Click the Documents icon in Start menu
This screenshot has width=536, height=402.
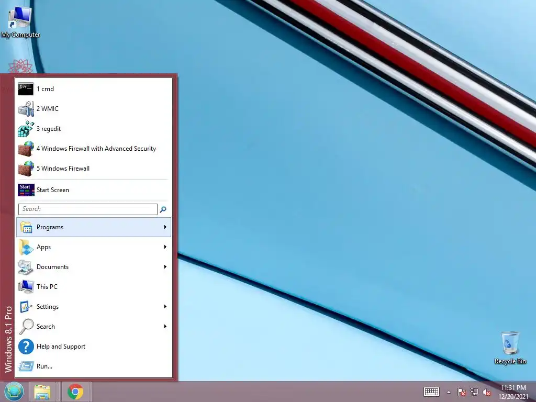[26, 267]
